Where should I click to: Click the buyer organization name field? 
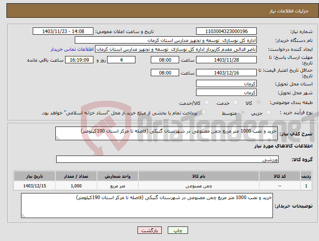(x=166, y=40)
